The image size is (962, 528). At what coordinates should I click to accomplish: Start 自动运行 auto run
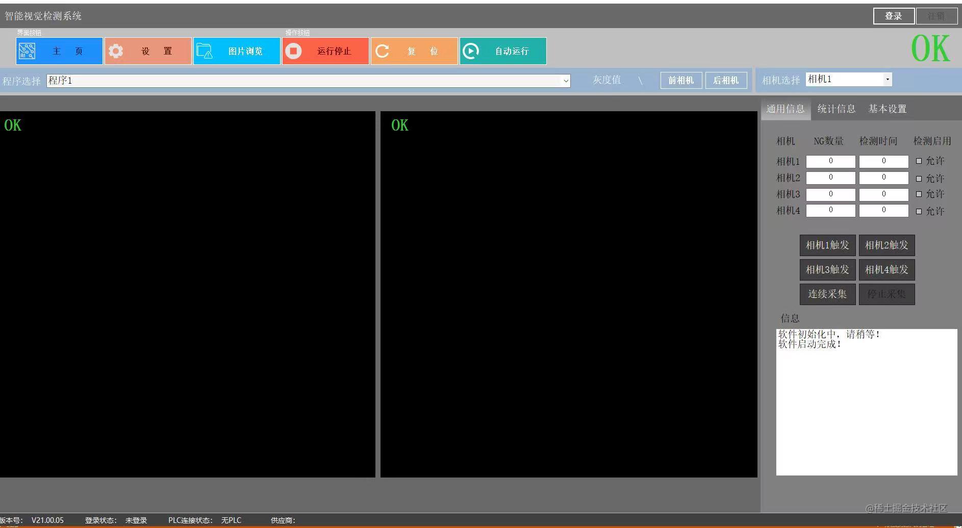503,51
